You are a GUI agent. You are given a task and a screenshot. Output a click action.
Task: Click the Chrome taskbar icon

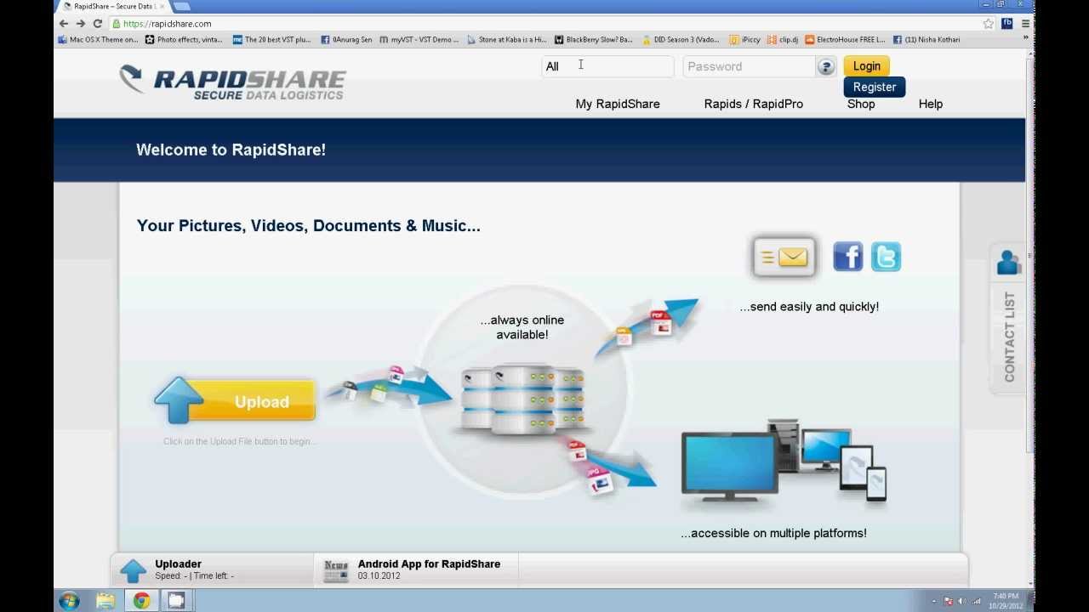[141, 601]
